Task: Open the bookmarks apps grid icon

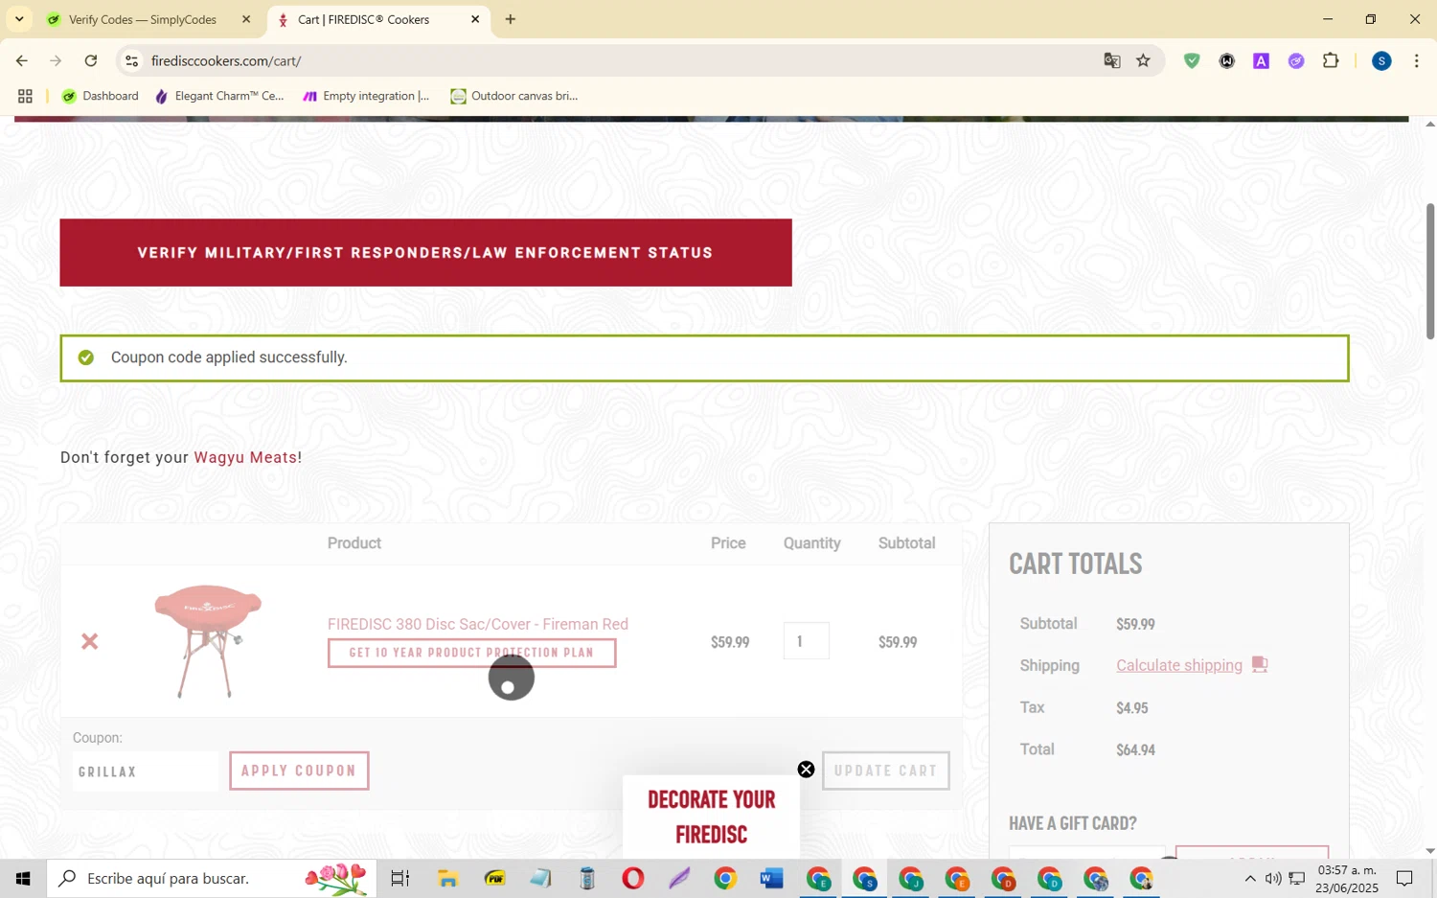Action: pyautogui.click(x=26, y=96)
